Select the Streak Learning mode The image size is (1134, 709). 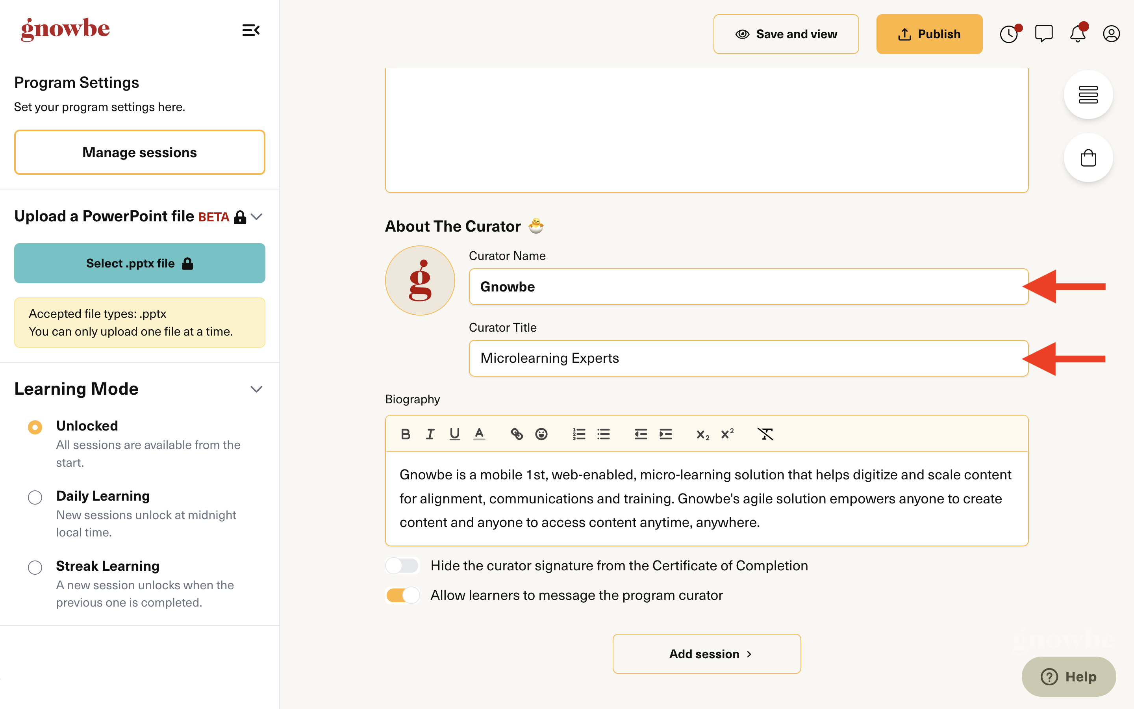(x=35, y=567)
